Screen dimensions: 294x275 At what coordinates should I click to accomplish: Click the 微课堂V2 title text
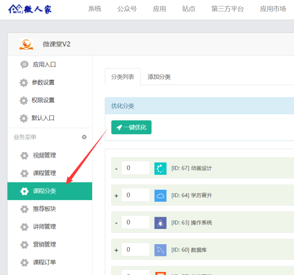pos(57,44)
